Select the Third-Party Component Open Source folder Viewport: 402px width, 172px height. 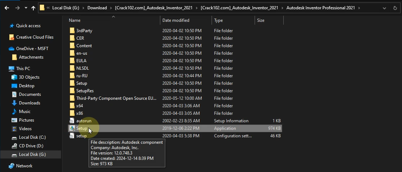point(116,98)
